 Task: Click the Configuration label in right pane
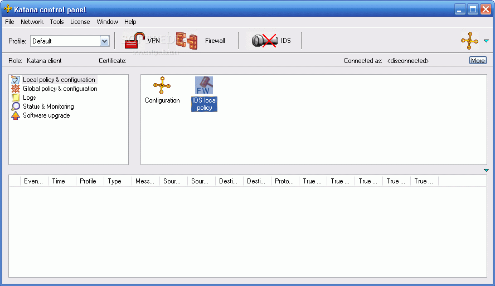162,100
